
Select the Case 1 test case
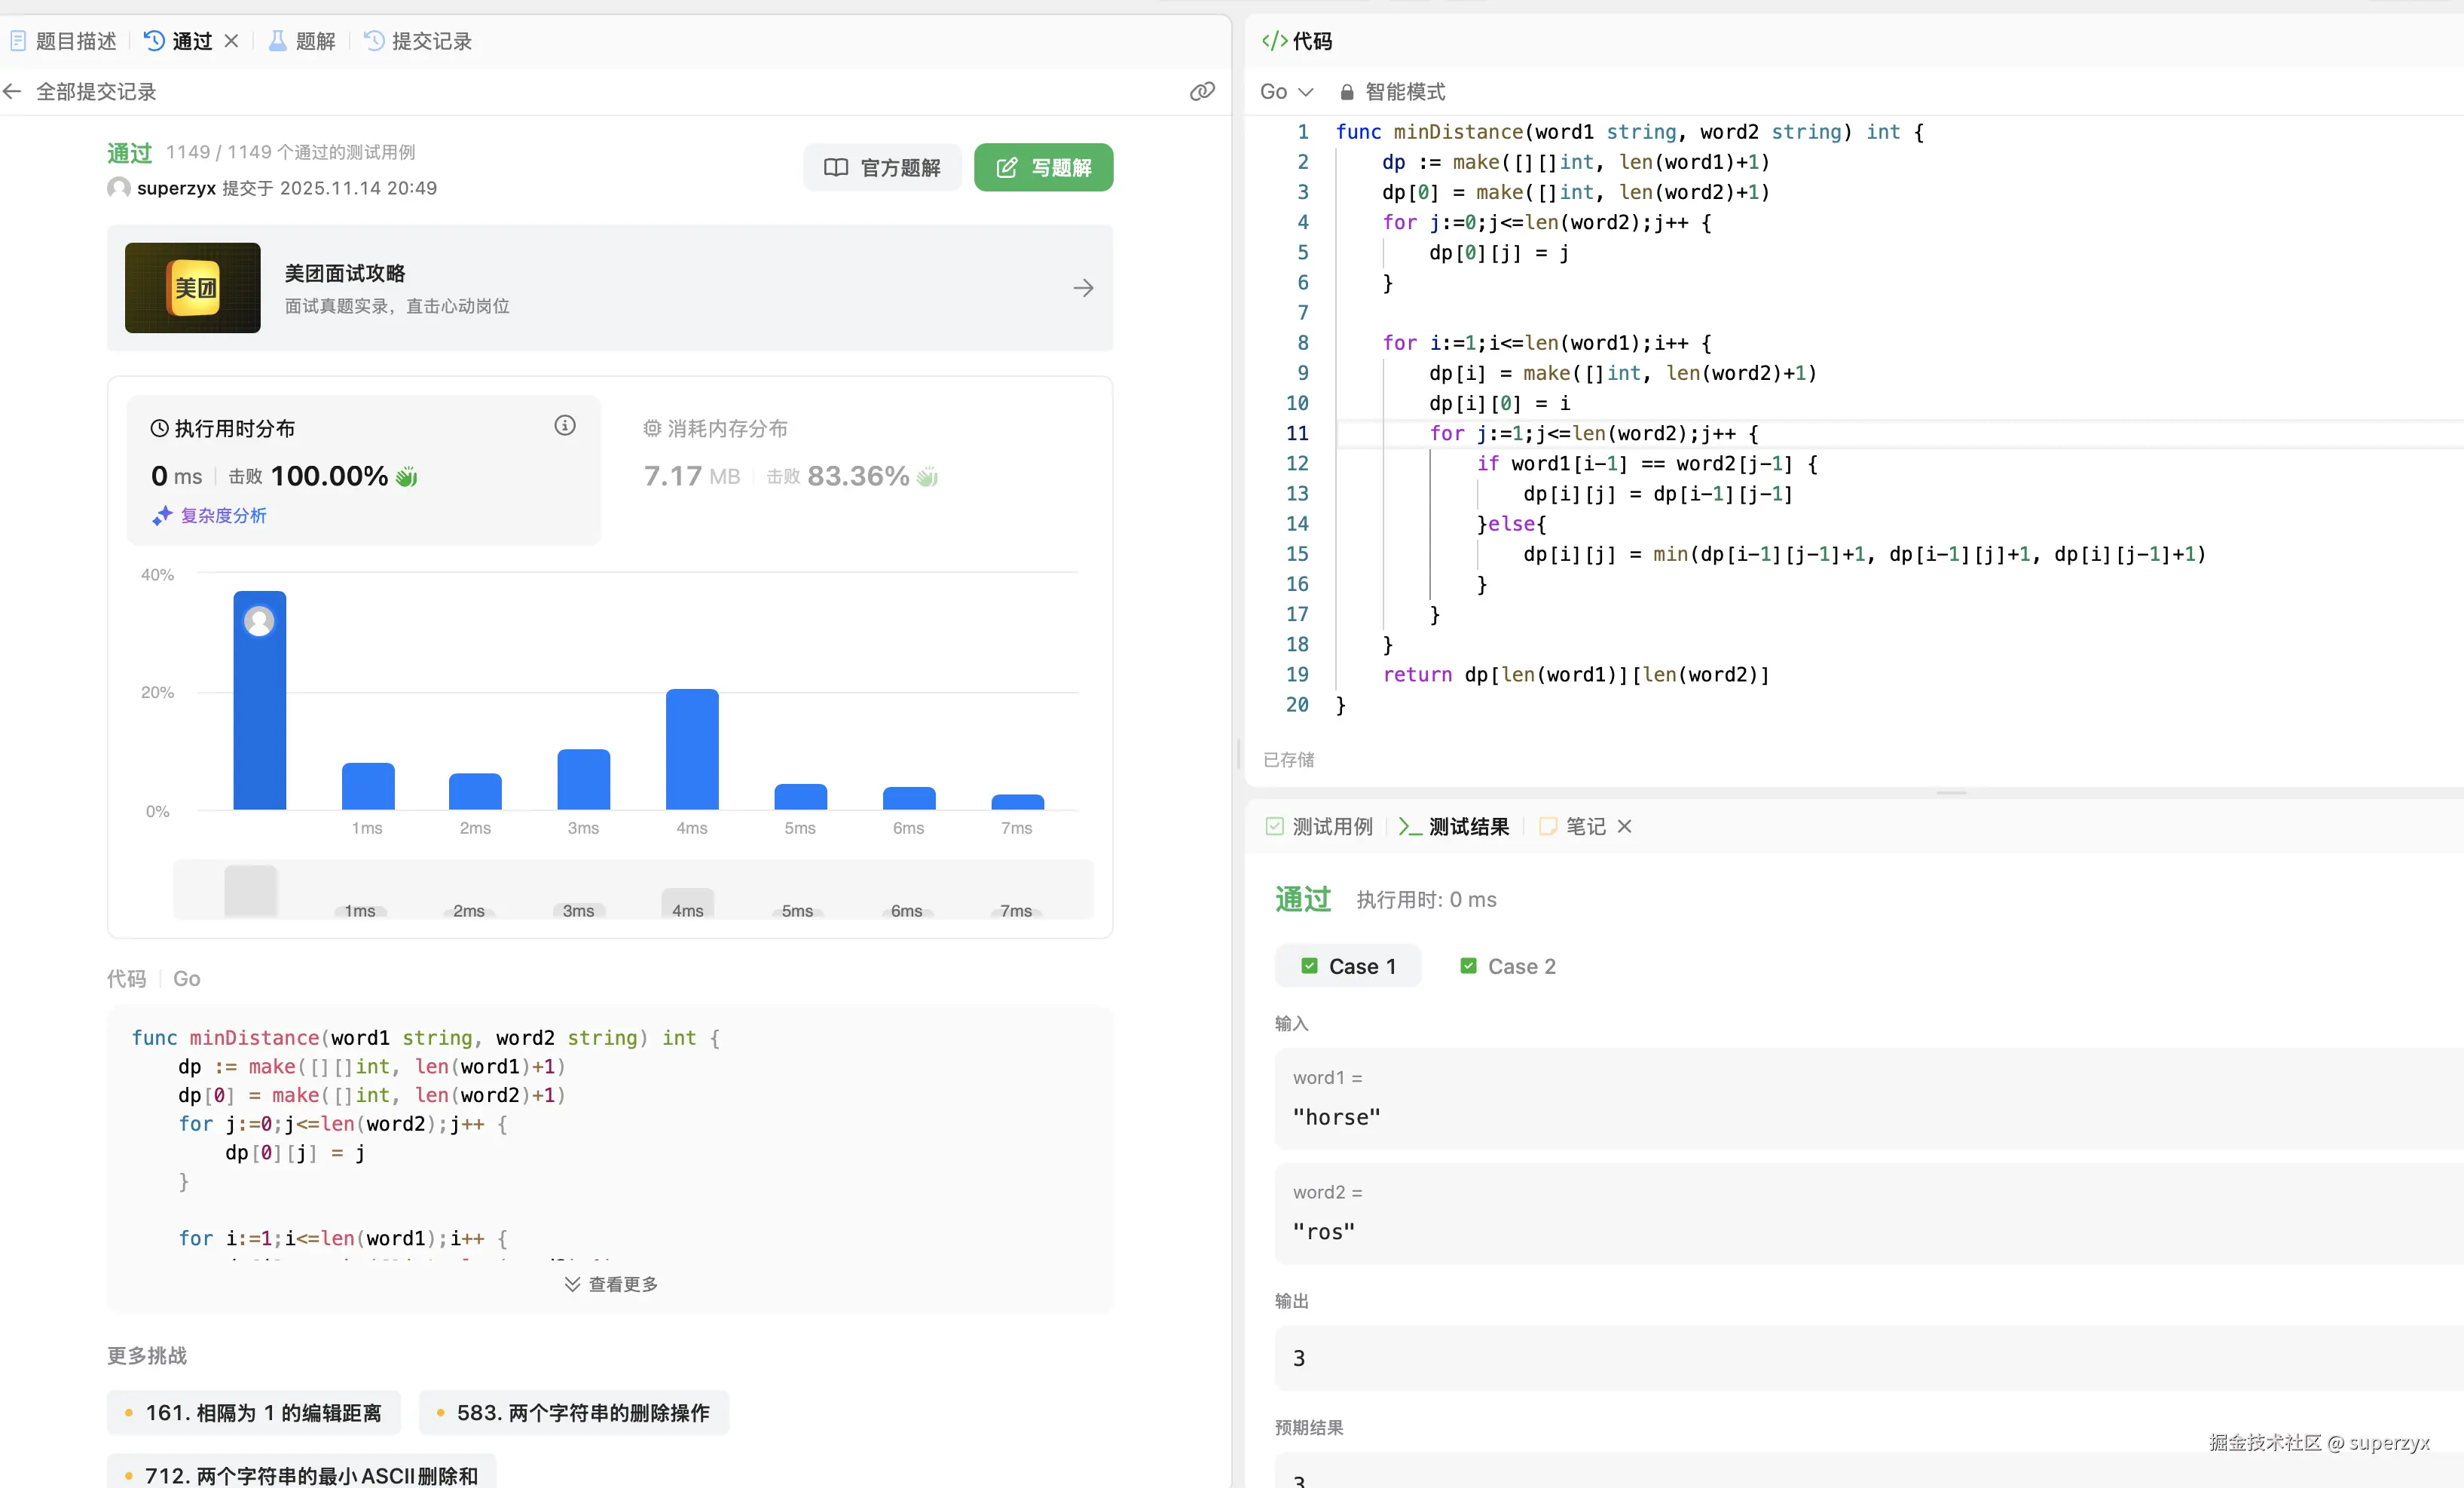click(x=1347, y=966)
